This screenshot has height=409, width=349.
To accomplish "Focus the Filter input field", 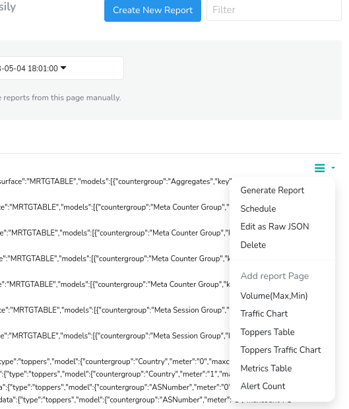I will (x=274, y=10).
